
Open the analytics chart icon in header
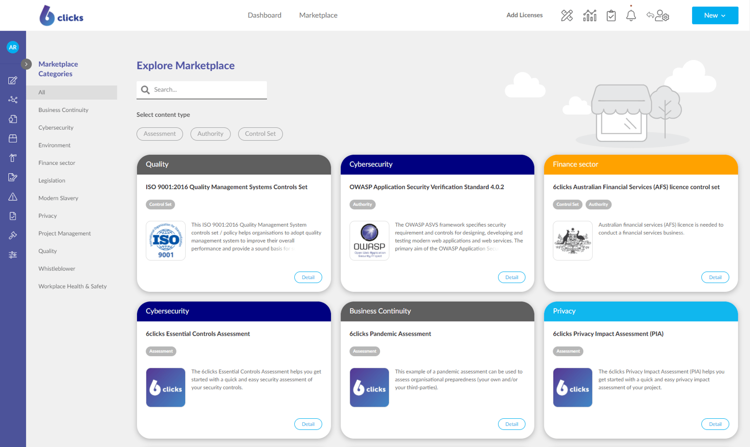point(590,16)
